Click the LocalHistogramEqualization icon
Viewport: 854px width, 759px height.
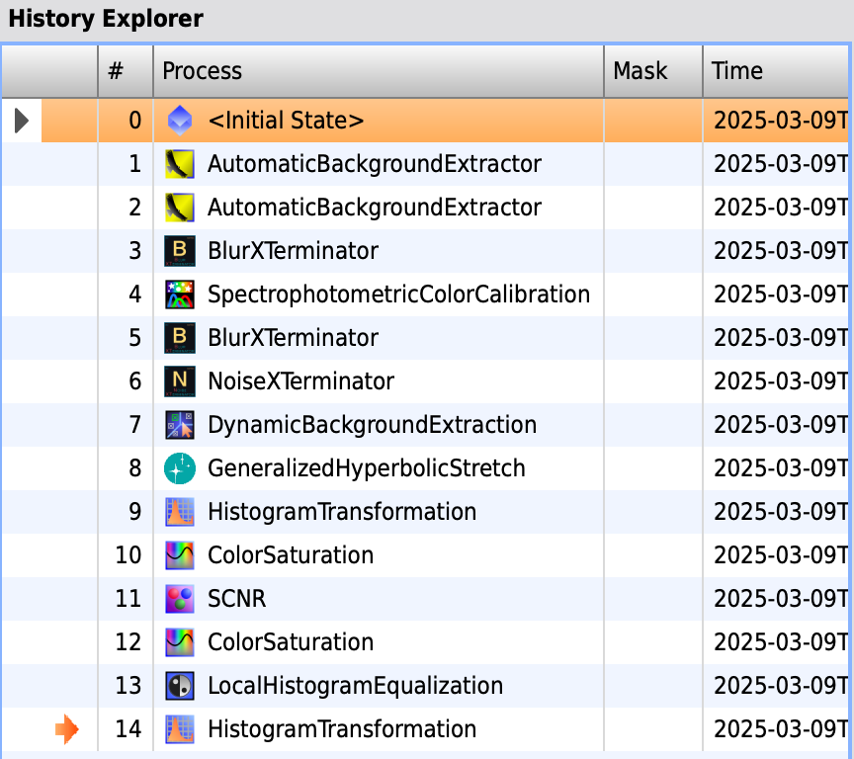click(x=180, y=686)
